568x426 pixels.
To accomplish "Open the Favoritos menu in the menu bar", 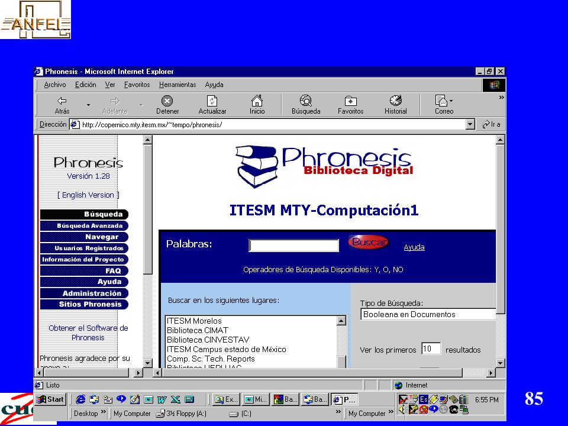I will [137, 85].
